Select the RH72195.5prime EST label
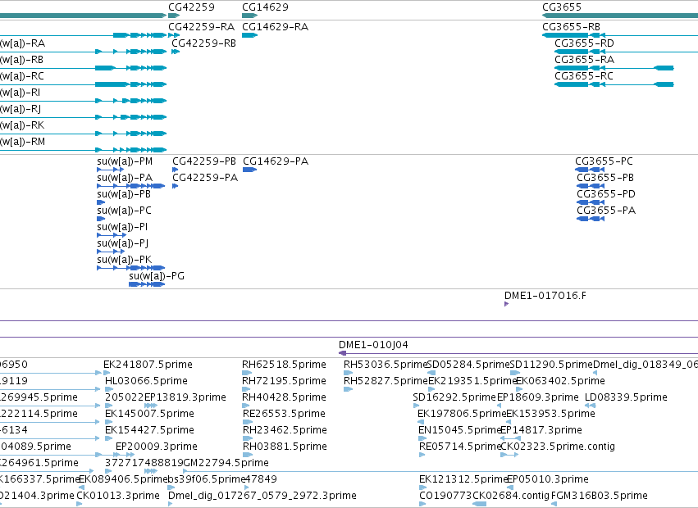 point(284,381)
